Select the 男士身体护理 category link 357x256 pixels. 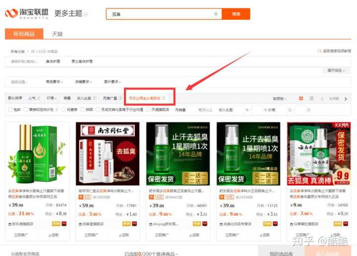(x=82, y=61)
